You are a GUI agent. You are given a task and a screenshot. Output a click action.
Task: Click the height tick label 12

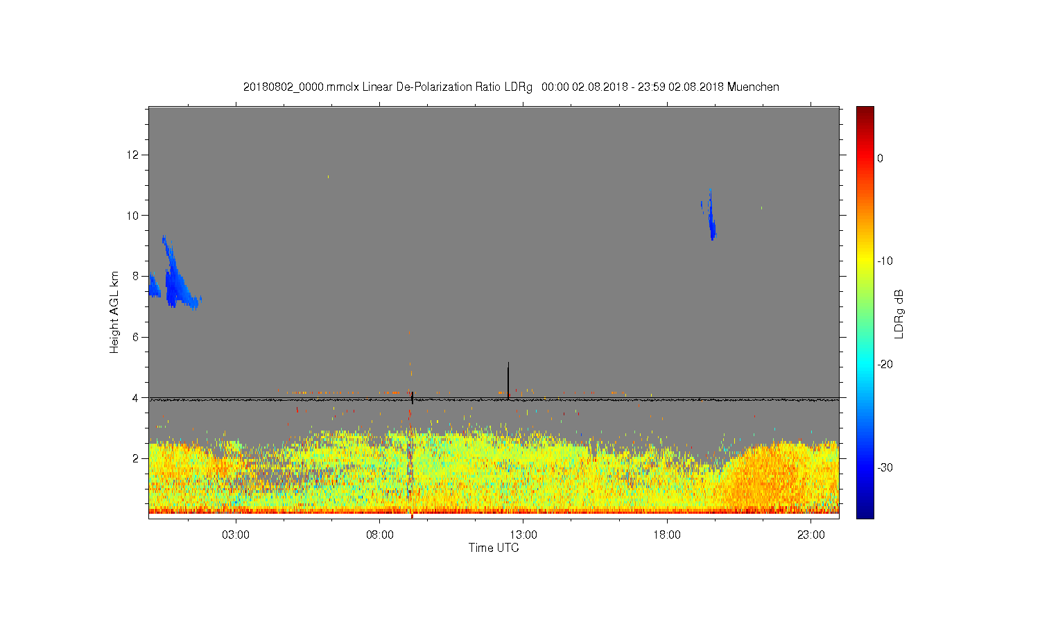tap(135, 154)
